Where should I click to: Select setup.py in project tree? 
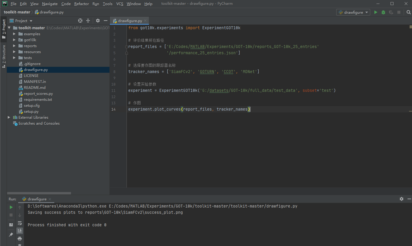[x=31, y=111]
